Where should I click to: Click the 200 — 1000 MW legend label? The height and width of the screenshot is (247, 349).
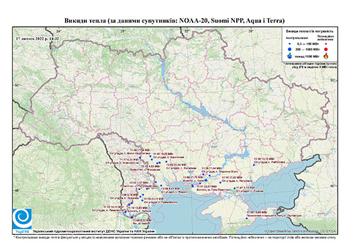(x=307, y=50)
